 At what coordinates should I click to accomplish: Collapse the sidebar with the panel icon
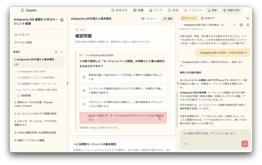pyautogui.click(x=62, y=20)
